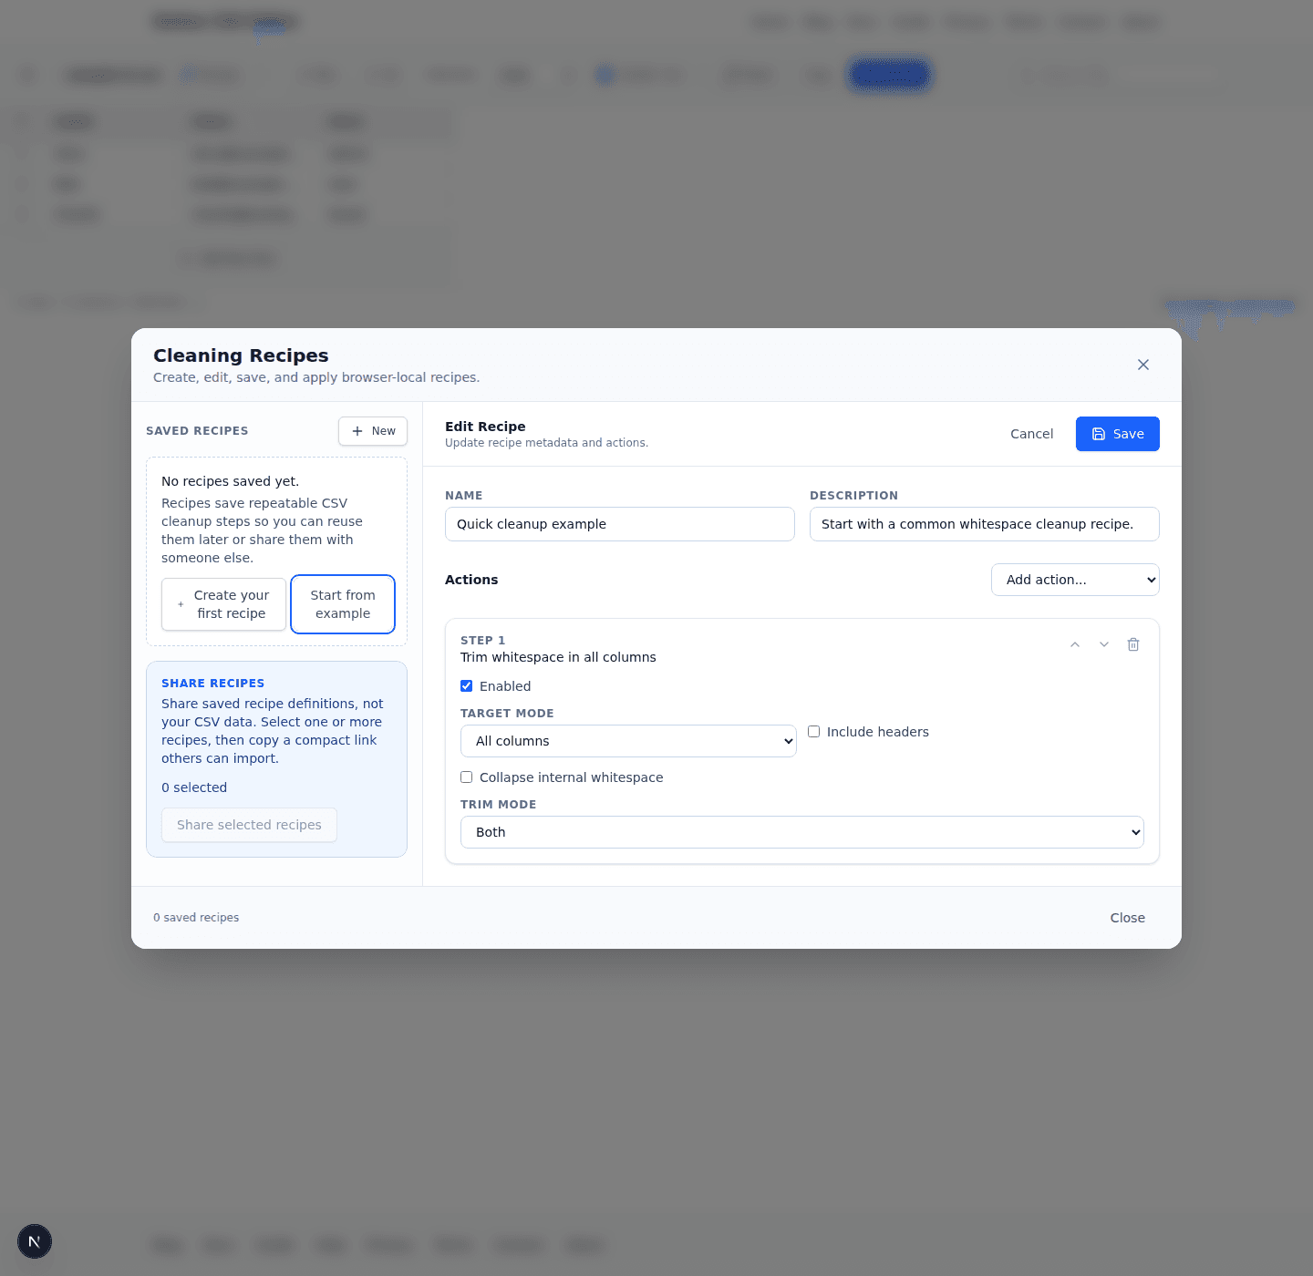Image resolution: width=1313 pixels, height=1276 pixels.
Task: Cancel editing the recipe
Action: pyautogui.click(x=1031, y=434)
